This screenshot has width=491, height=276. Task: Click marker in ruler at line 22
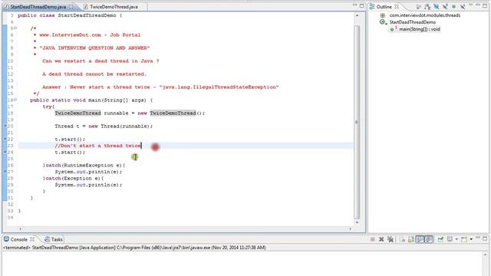(x=5, y=139)
